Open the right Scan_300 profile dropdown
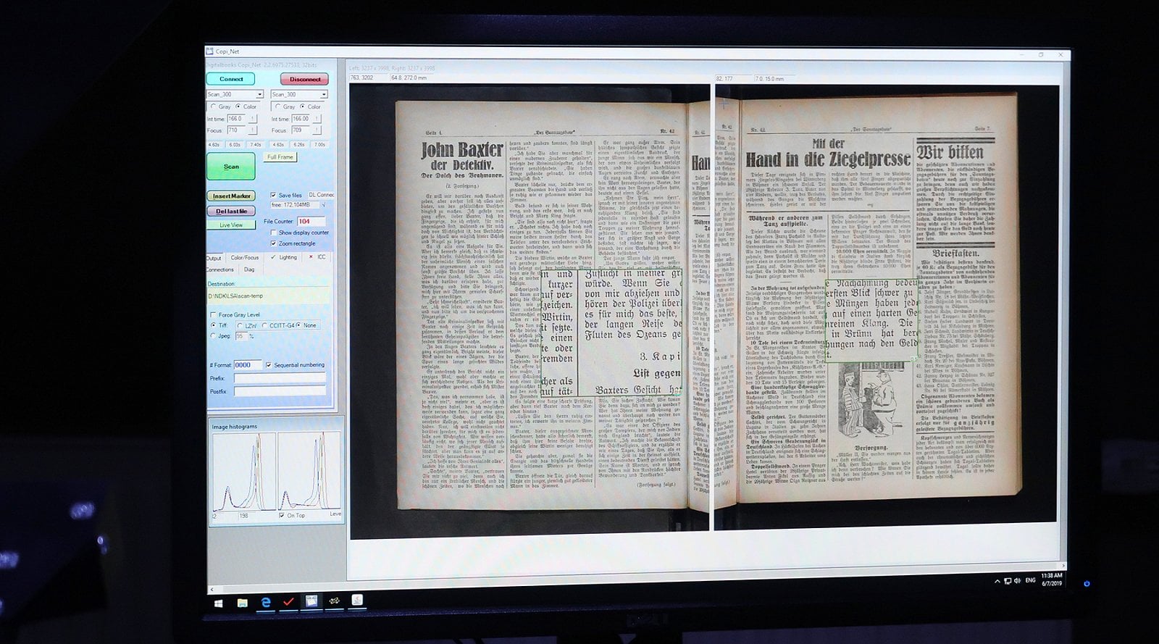Screen dimensions: 1159x644 click(x=299, y=94)
